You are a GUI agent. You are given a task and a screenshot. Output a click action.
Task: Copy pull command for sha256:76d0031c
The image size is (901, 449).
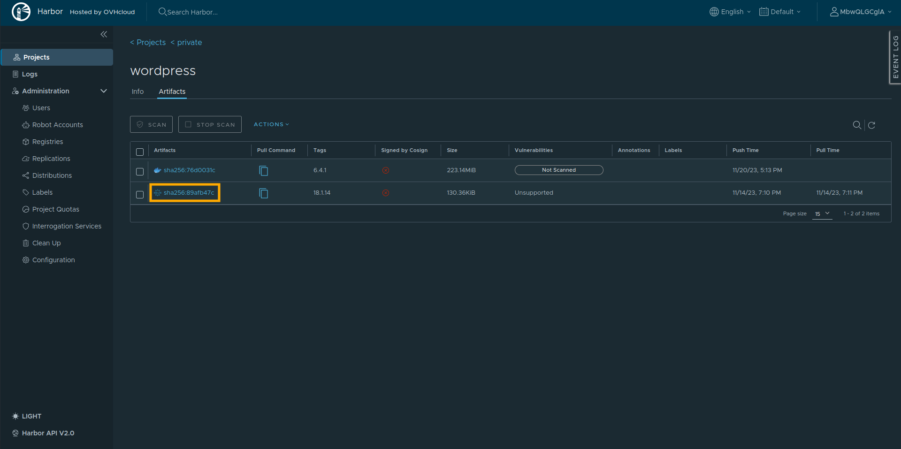[x=264, y=171]
